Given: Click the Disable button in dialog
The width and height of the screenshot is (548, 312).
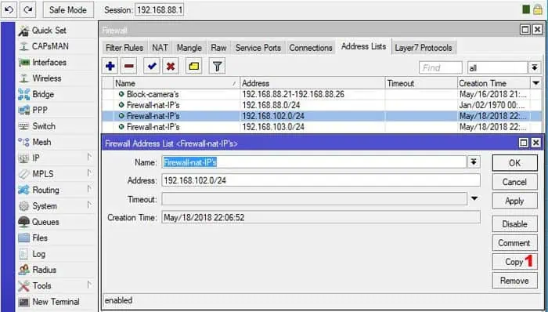Looking at the screenshot, I should tap(515, 224).
